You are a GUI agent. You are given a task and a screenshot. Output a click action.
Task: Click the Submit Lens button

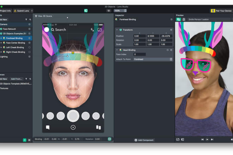pos(22,11)
